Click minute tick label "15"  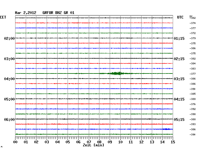pyautogui.click(x=173, y=142)
